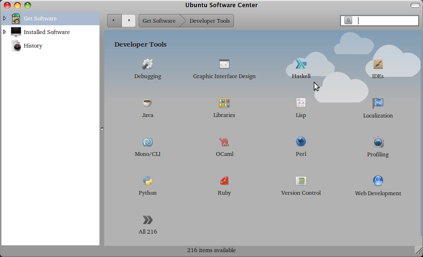The image size is (423, 257).
Task: Click the green zoom window button
Action: pos(28,5)
